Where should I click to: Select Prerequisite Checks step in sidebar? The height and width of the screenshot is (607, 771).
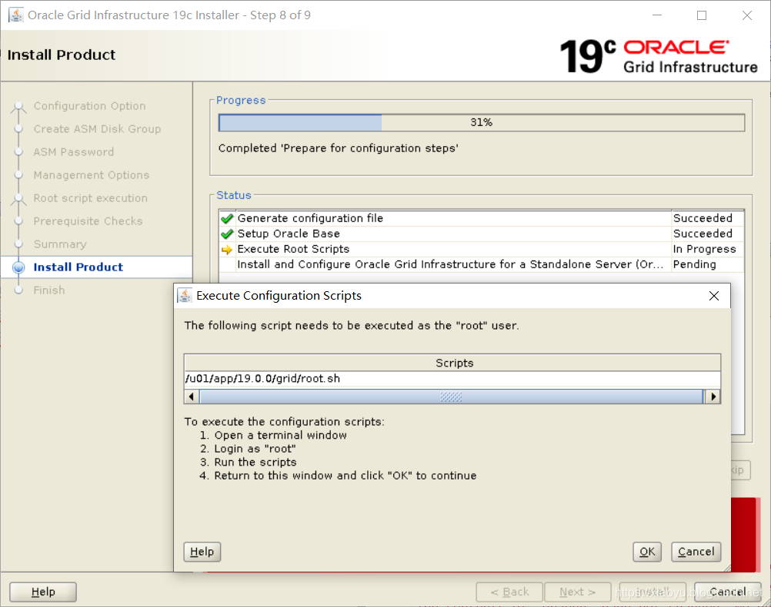point(88,221)
